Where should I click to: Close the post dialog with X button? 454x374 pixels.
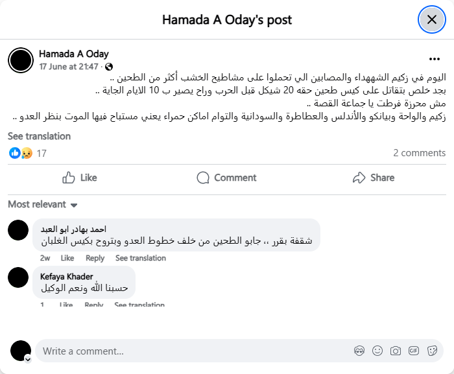click(x=431, y=19)
